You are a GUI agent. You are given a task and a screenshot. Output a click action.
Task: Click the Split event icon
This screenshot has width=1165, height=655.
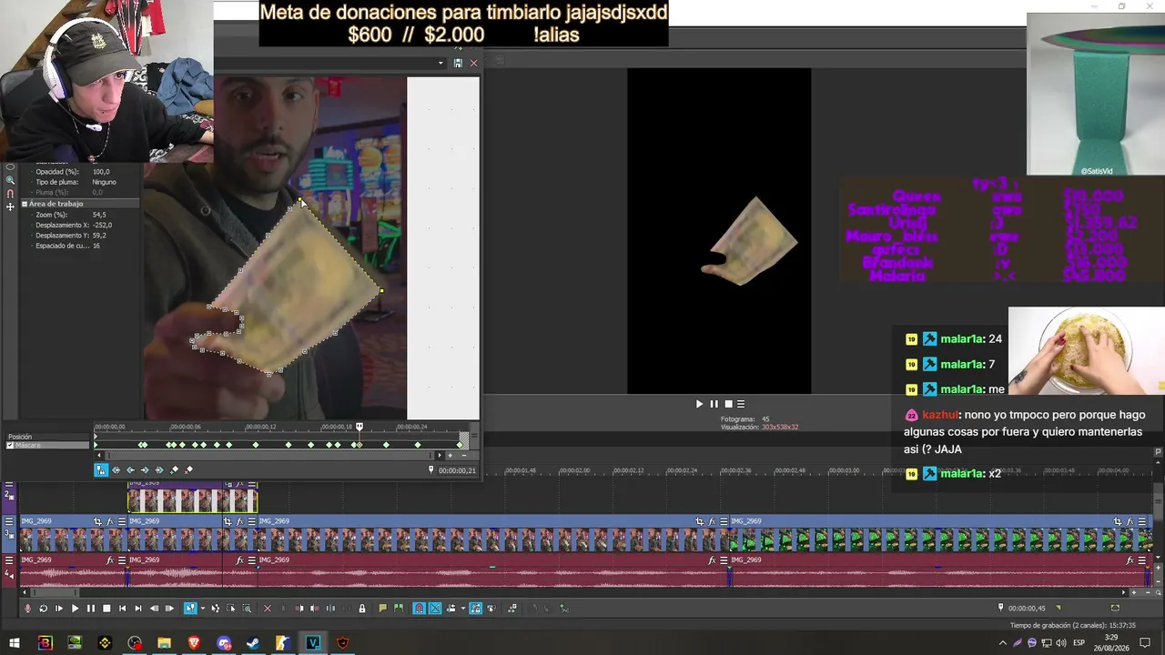[x=330, y=609]
